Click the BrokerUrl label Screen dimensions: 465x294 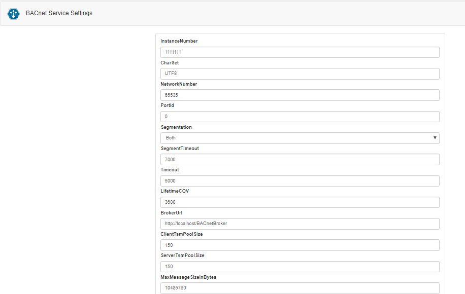(x=171, y=212)
